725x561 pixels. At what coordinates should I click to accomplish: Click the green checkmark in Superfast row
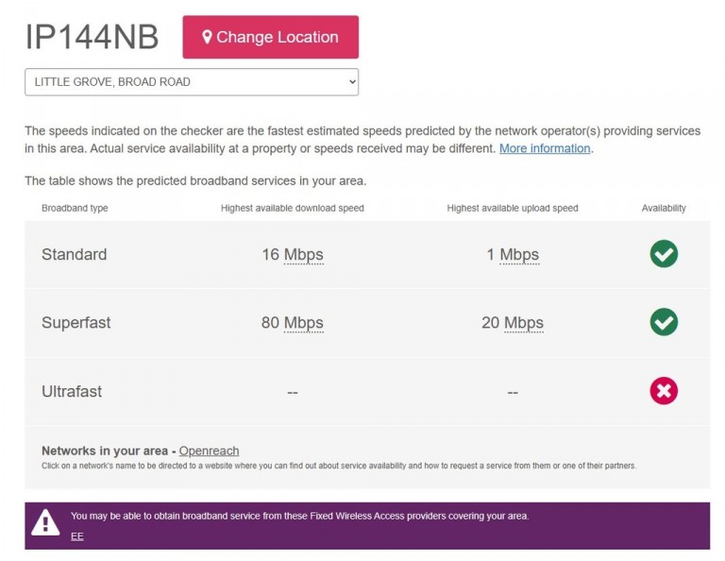click(664, 322)
